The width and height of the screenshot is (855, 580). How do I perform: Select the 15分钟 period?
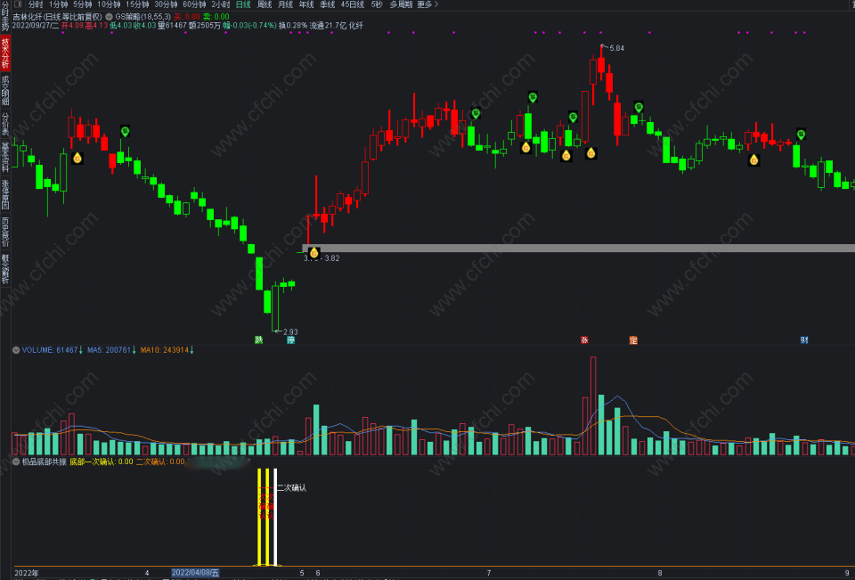pyautogui.click(x=137, y=4)
